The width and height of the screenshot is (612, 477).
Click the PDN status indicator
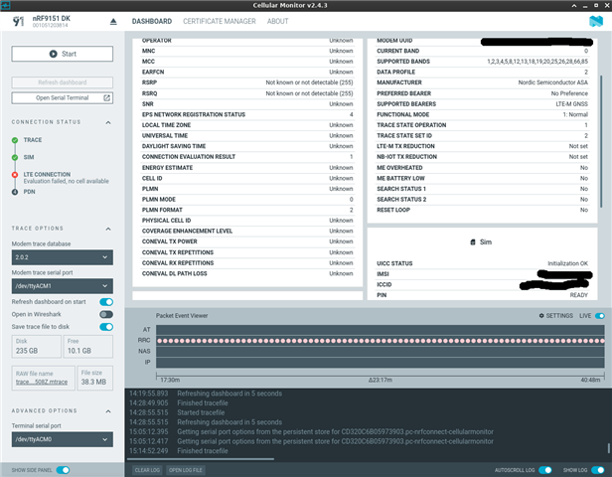pos(15,192)
